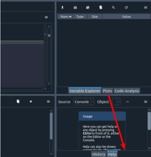Click the editor vertical scrollbar down arrow

point(49,84)
